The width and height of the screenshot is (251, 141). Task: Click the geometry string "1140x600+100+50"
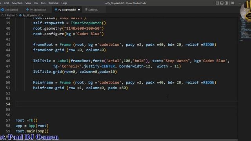(83, 29)
